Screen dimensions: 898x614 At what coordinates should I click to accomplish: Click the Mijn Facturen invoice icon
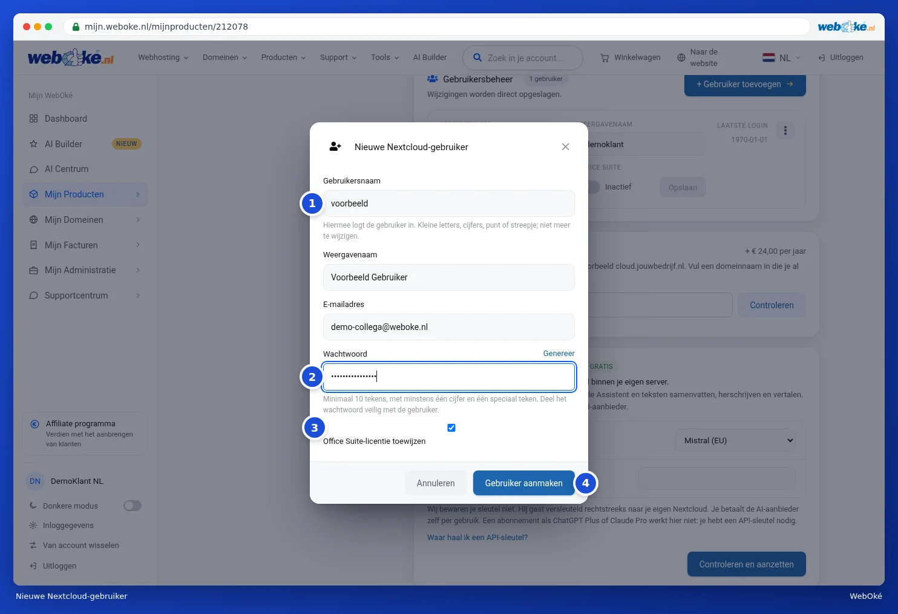(x=34, y=245)
